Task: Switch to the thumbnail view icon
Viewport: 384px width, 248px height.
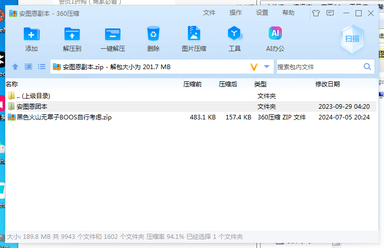Action: (x=28, y=67)
